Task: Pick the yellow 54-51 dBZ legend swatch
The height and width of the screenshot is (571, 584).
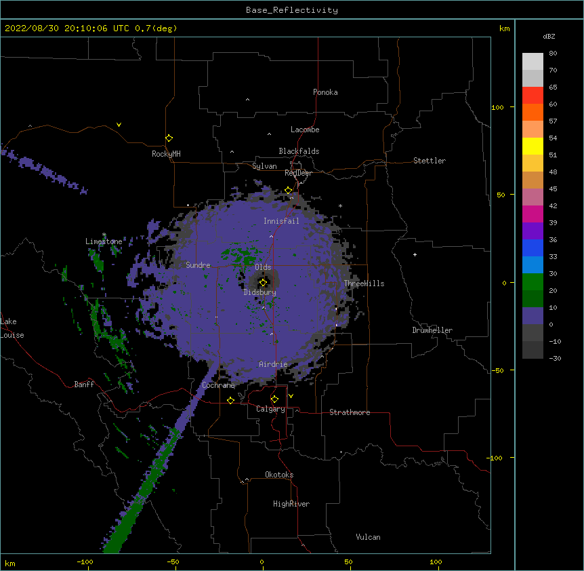Action: click(533, 146)
